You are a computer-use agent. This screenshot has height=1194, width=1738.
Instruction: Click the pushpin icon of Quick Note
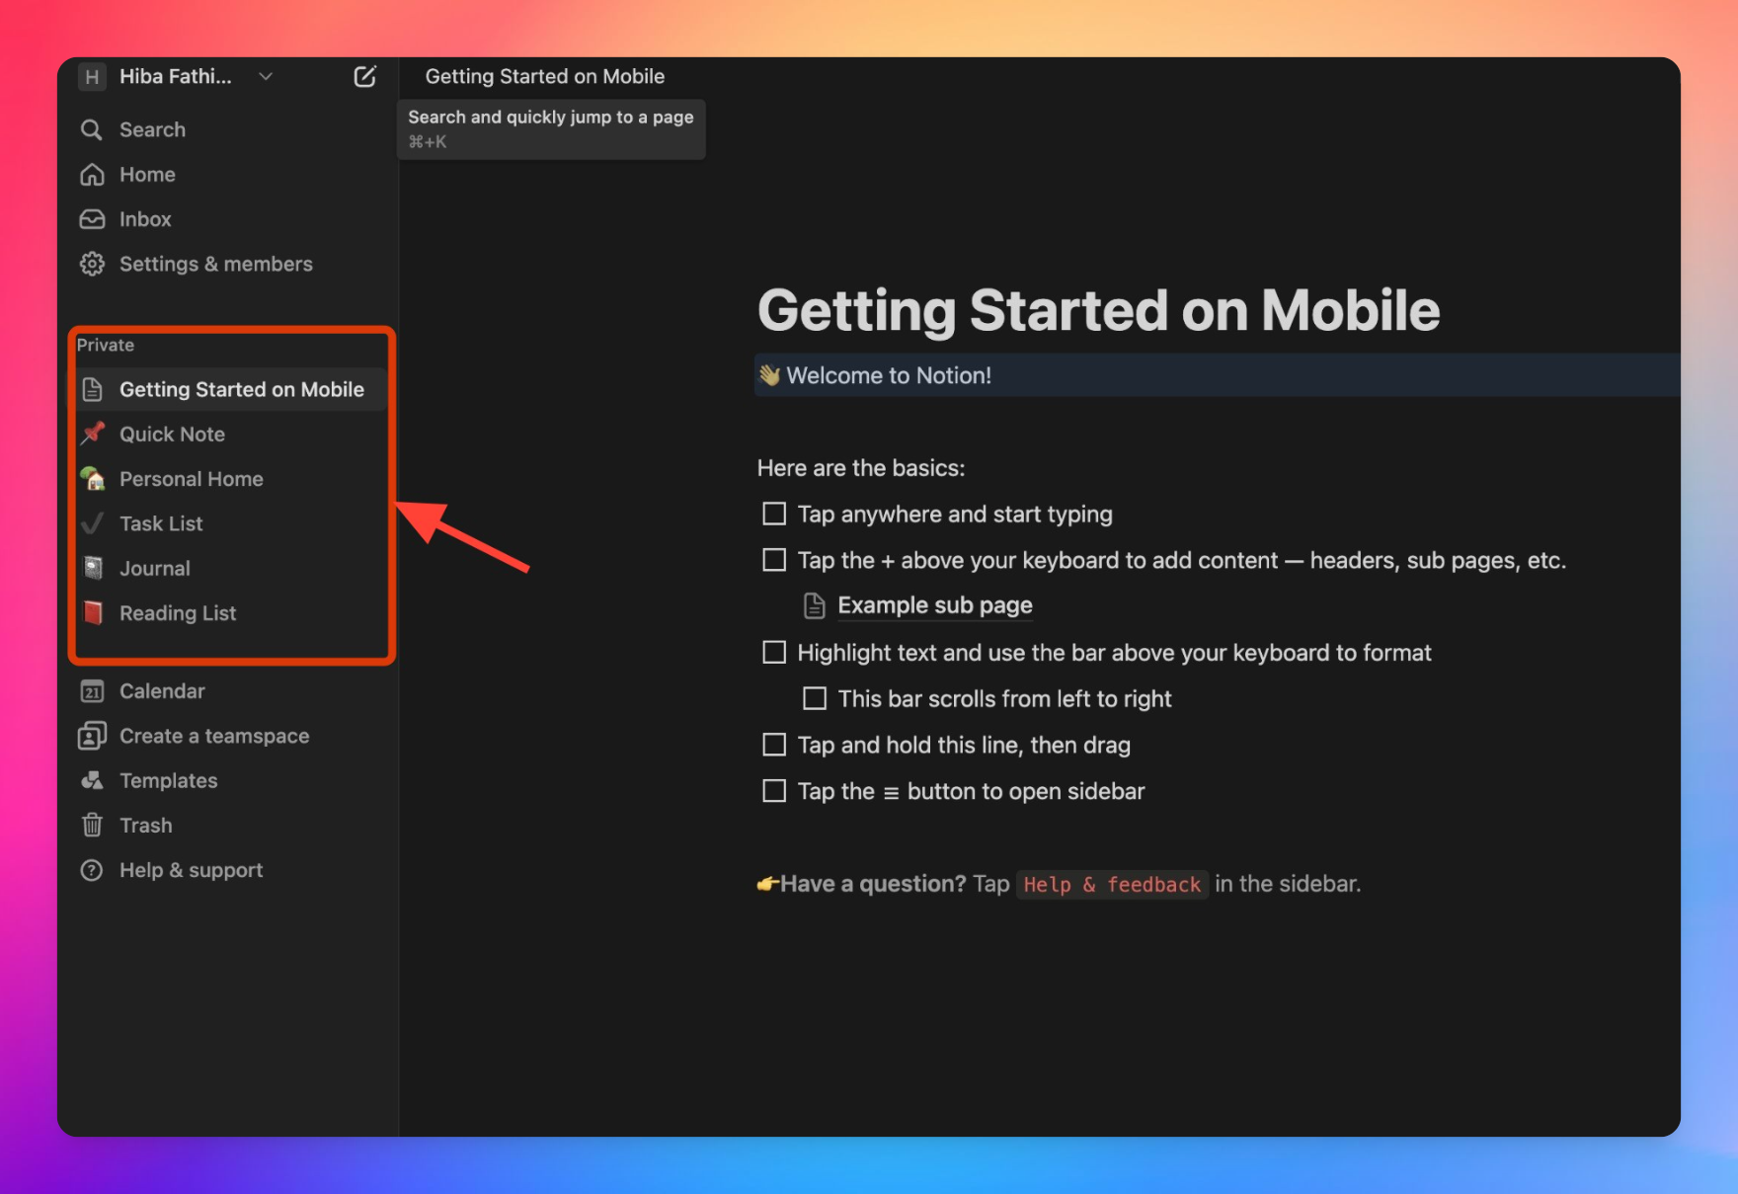(93, 434)
